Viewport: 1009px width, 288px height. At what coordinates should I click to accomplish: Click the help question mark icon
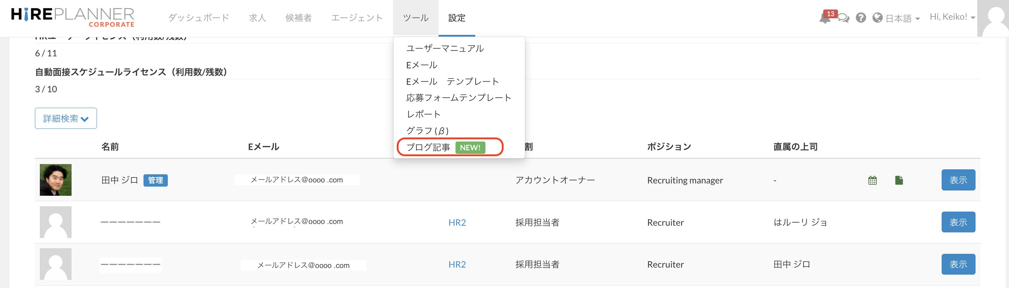point(861,18)
